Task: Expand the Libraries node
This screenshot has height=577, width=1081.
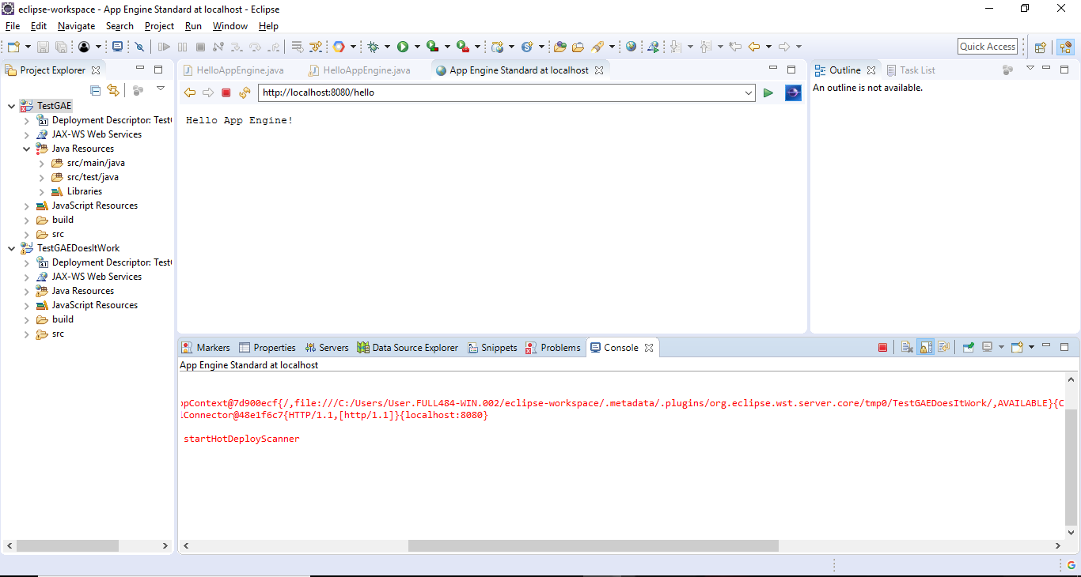Action: point(41,191)
